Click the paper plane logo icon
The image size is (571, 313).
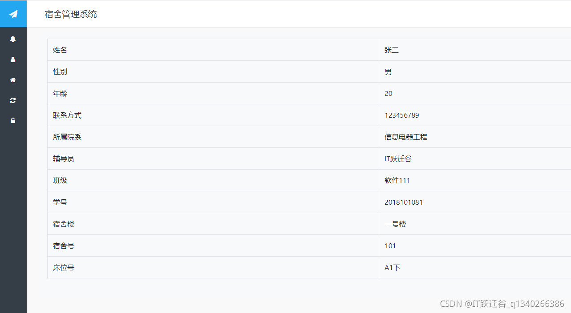coord(13,14)
